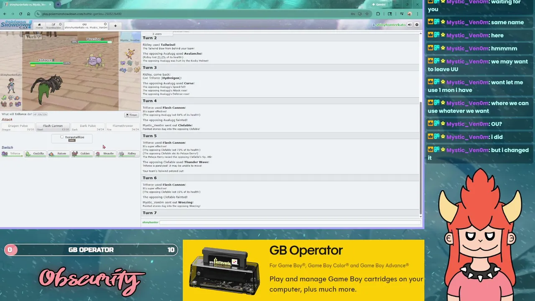Tick the Terastallize checkbox

(x=62, y=137)
